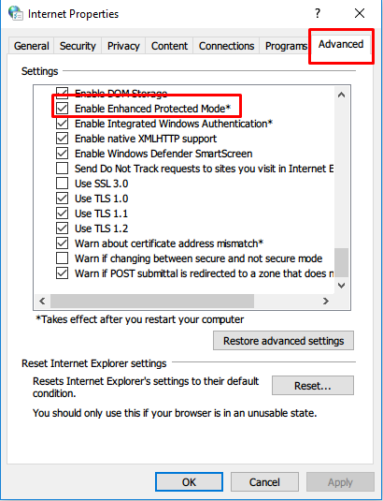Open the Connections tab
Screen dimensions: 383x501
[226, 46]
